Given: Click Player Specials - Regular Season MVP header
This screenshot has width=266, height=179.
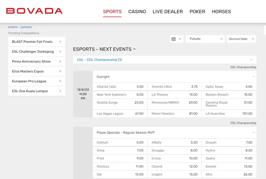Looking at the screenshot, I should (x=126, y=133).
